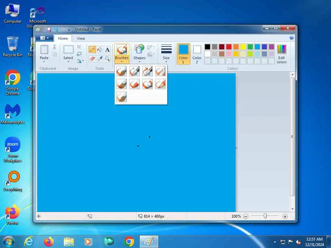
Task: Open Internet Explorer from taskbar
Action: tap(29, 242)
